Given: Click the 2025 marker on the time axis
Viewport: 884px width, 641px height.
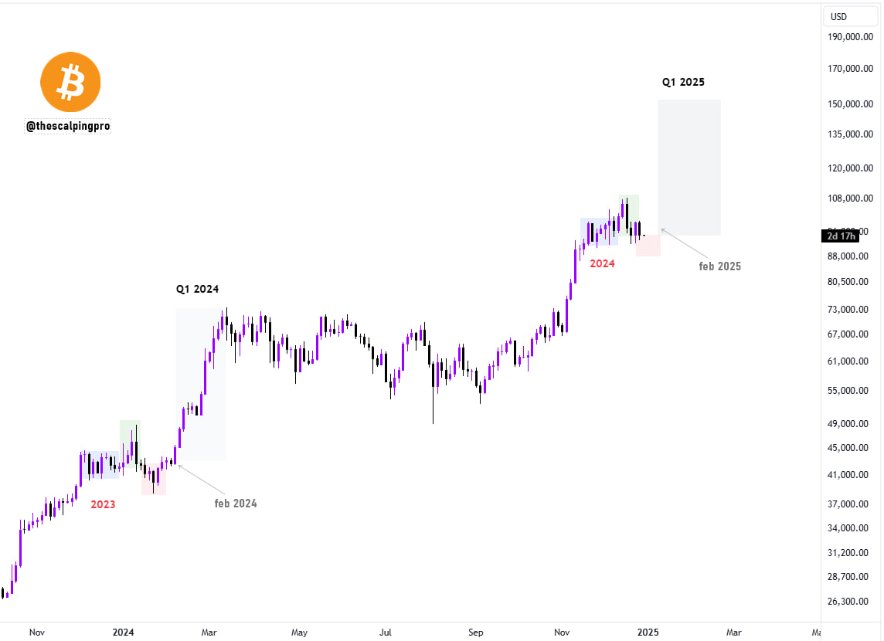Looking at the screenshot, I should pos(649,633).
